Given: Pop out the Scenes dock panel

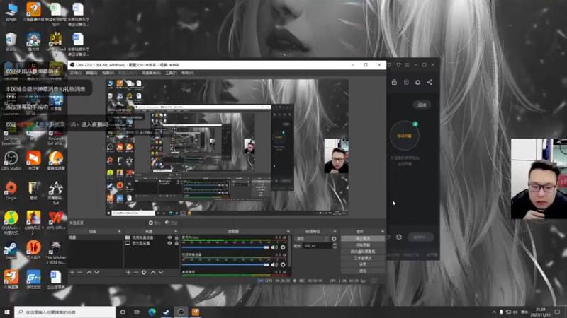Looking at the screenshot, I should (119, 231).
